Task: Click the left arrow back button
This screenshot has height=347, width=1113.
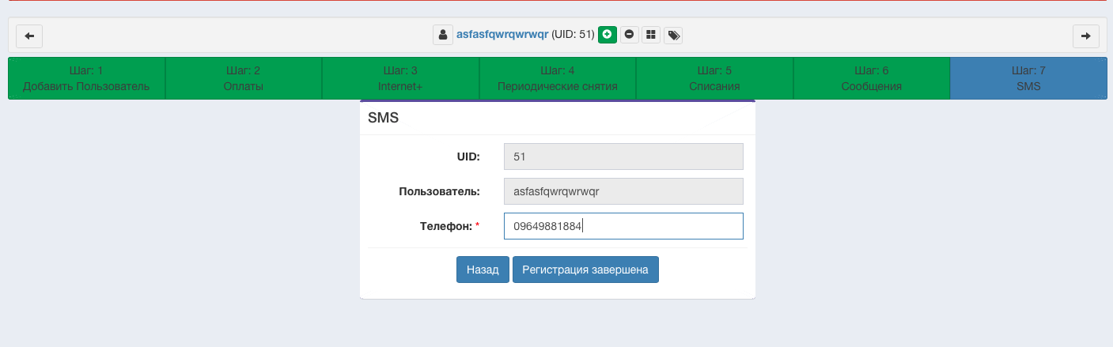Action: [29, 36]
